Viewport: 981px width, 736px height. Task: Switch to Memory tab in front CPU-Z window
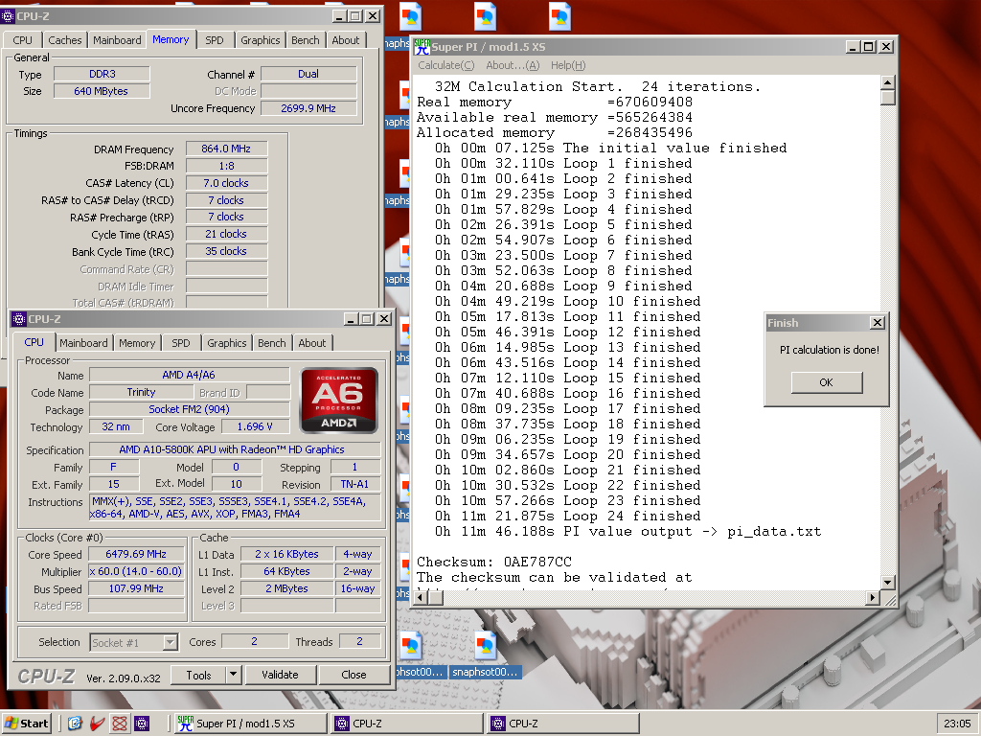[x=137, y=343]
